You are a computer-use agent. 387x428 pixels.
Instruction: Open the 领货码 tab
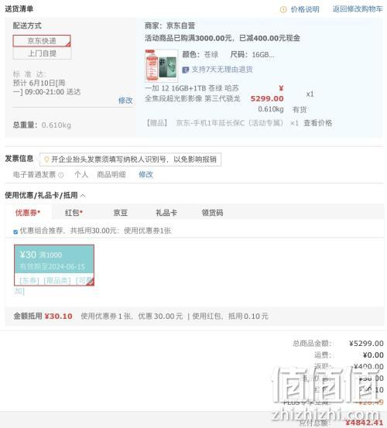212,213
